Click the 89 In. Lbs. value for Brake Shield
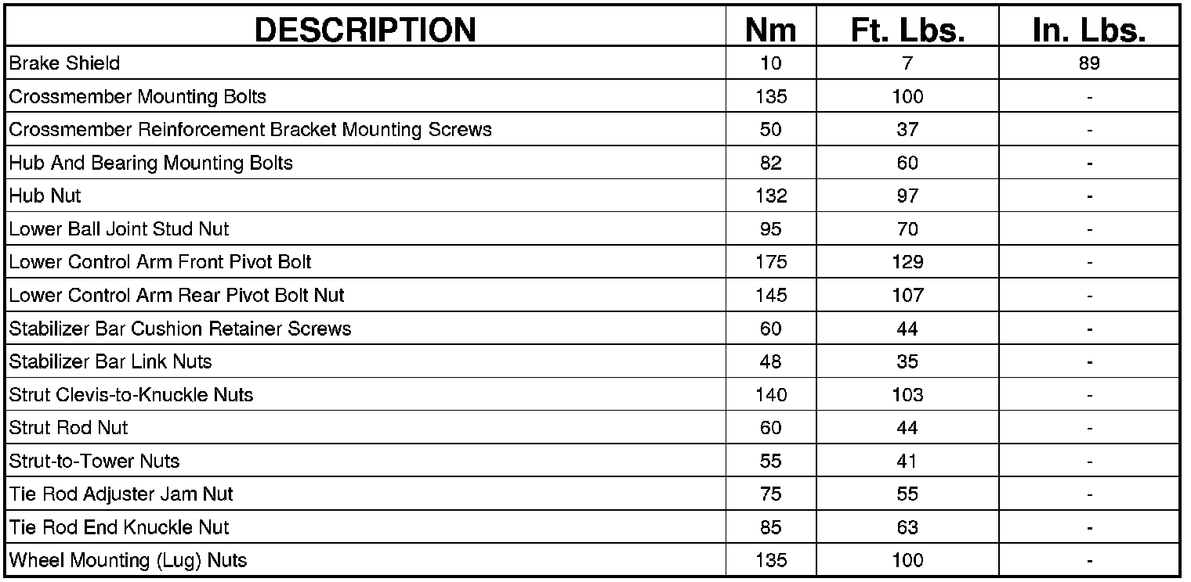 coord(1089,63)
